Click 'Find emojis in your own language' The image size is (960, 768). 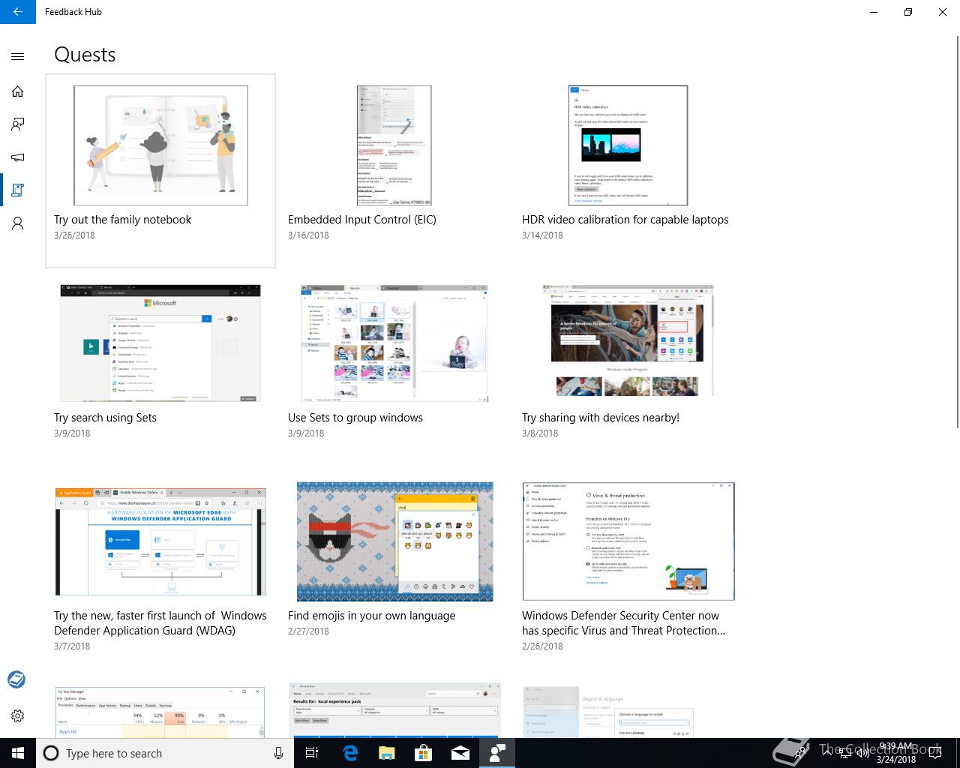tap(372, 616)
